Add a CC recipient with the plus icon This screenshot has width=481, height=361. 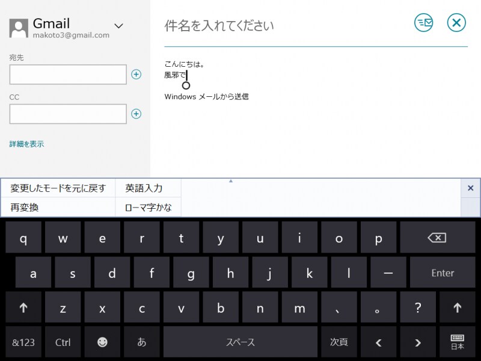point(136,114)
